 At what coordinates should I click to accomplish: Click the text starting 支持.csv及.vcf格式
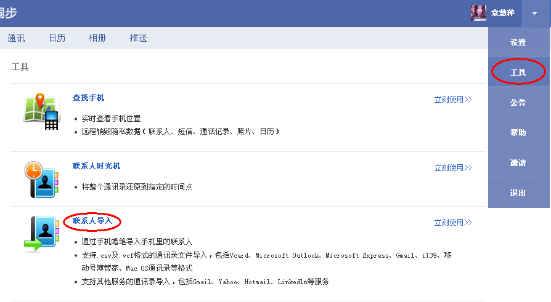pyautogui.click(x=266, y=261)
